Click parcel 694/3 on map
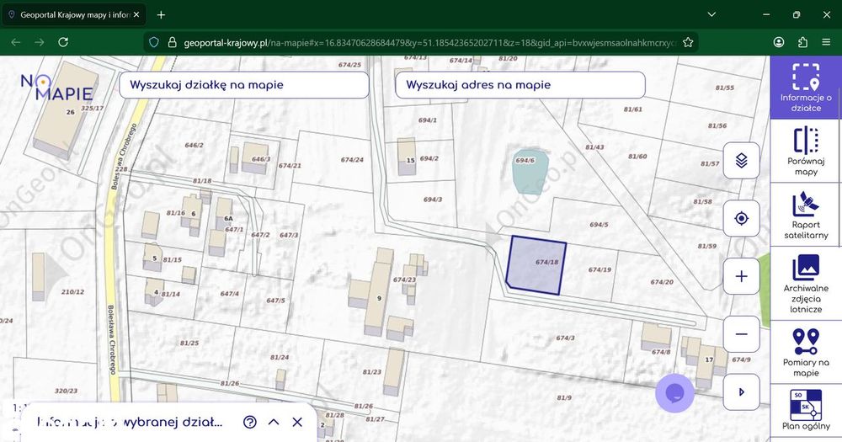 (432, 200)
